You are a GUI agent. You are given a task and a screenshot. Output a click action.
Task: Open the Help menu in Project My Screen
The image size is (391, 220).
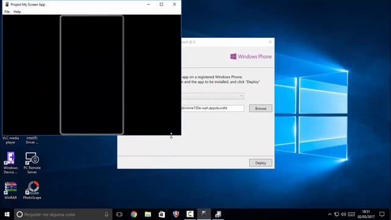pyautogui.click(x=17, y=12)
